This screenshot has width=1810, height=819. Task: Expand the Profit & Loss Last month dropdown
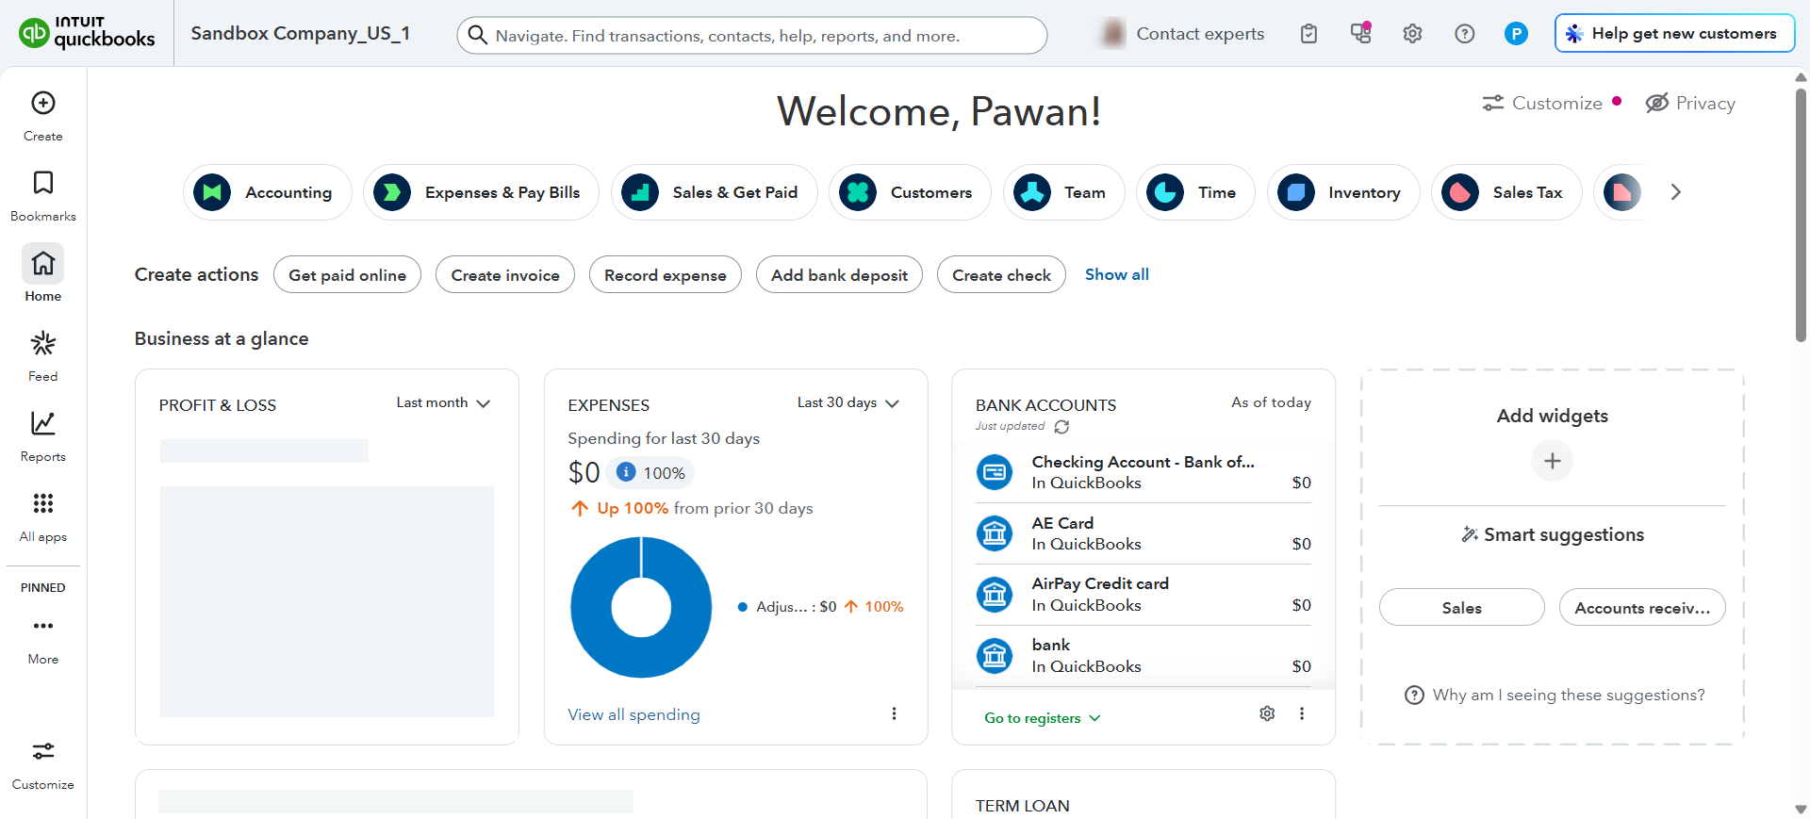point(443,402)
